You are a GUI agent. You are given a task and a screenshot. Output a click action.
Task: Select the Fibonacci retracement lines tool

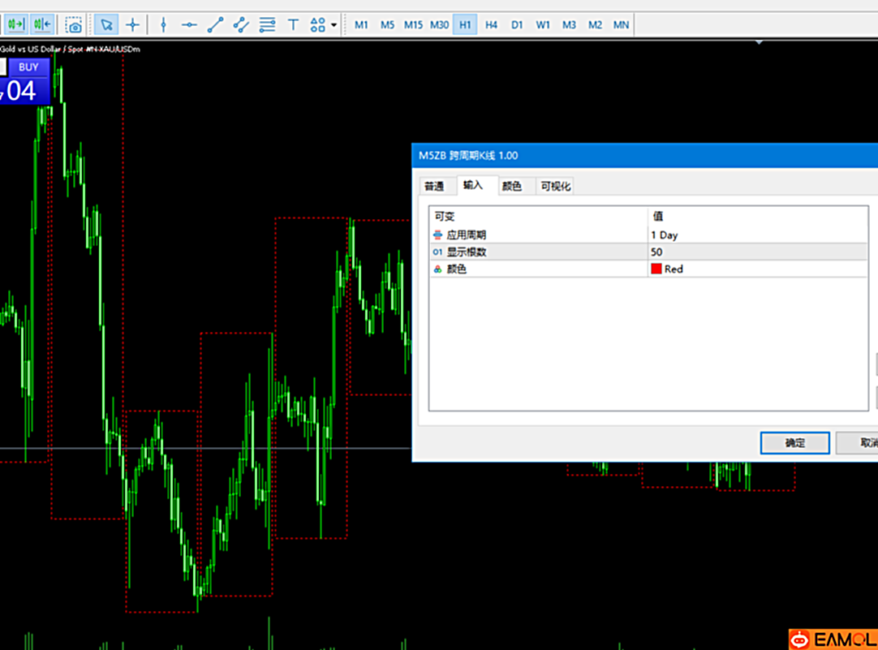(267, 25)
